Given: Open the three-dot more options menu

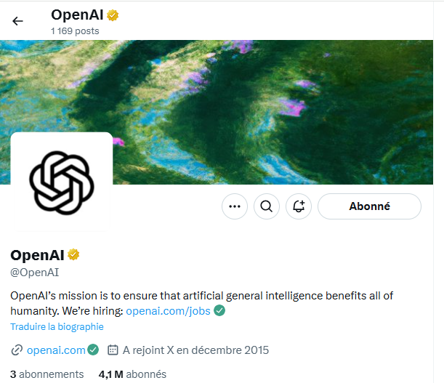Looking at the screenshot, I should [x=235, y=206].
